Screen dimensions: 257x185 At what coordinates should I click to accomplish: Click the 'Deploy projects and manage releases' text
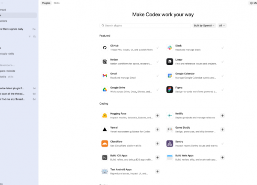(x=195, y=117)
